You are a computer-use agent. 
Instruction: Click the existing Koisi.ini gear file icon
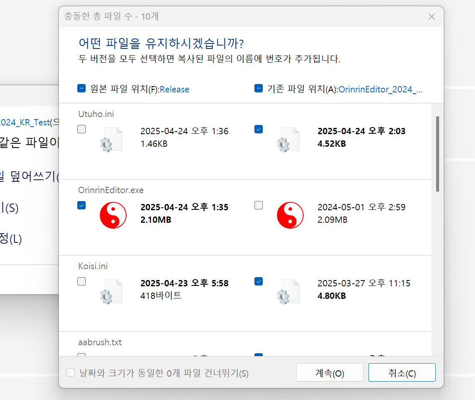coord(288,291)
